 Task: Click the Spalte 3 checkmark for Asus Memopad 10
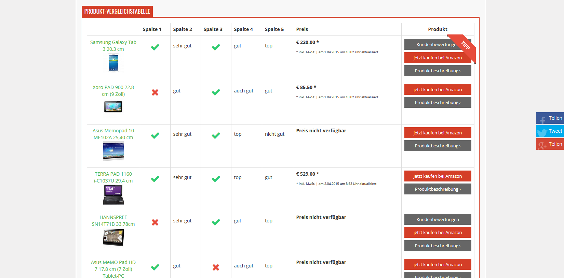click(x=216, y=135)
